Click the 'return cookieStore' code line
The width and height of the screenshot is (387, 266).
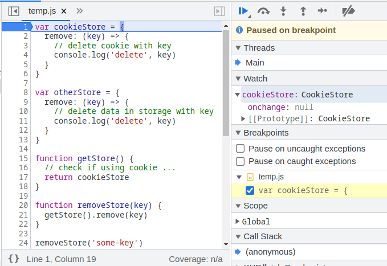87,177
